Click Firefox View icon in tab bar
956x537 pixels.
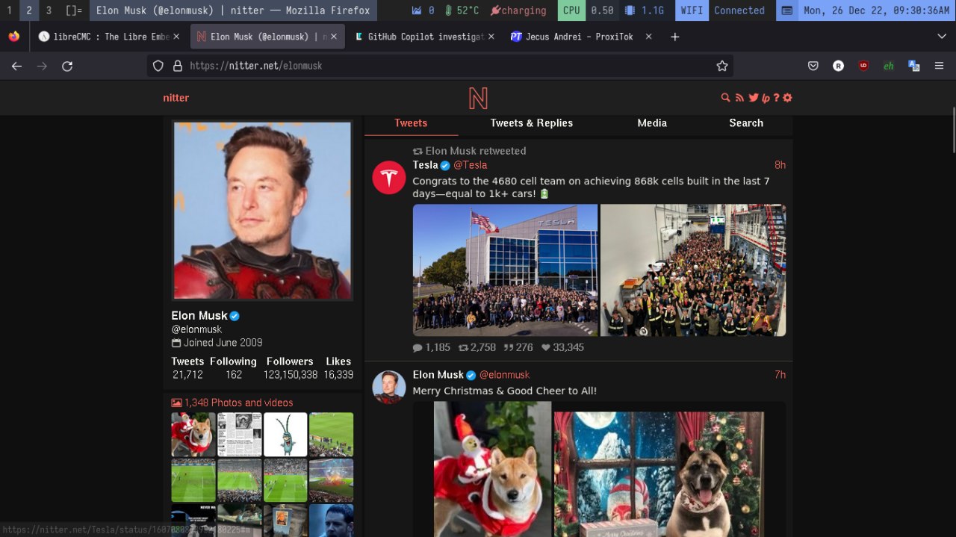14,37
